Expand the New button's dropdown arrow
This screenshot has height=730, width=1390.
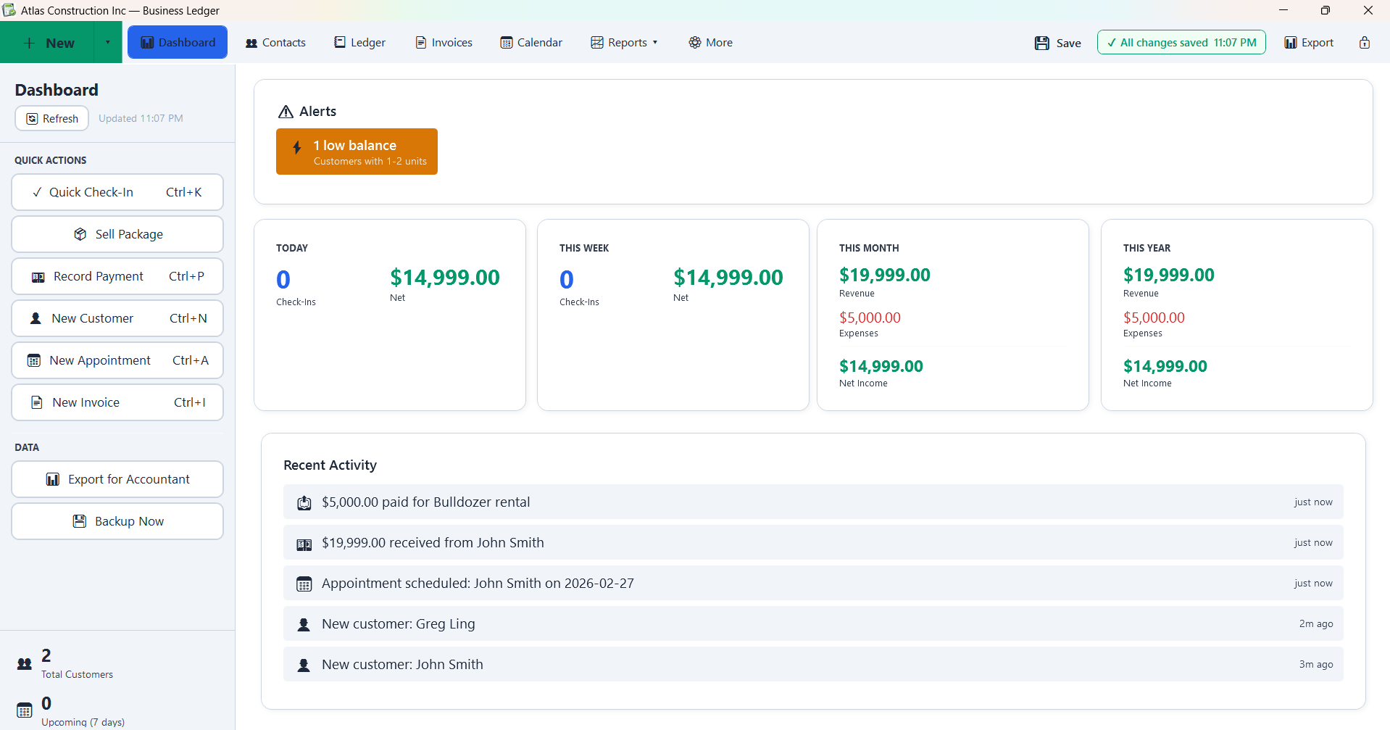tap(107, 42)
